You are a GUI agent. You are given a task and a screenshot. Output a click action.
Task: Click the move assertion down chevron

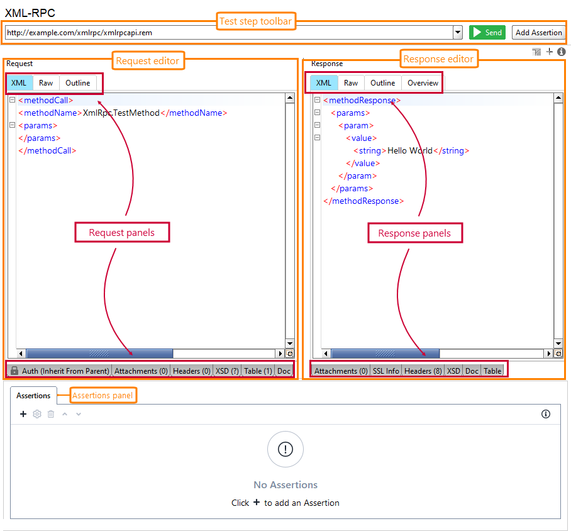coord(79,414)
